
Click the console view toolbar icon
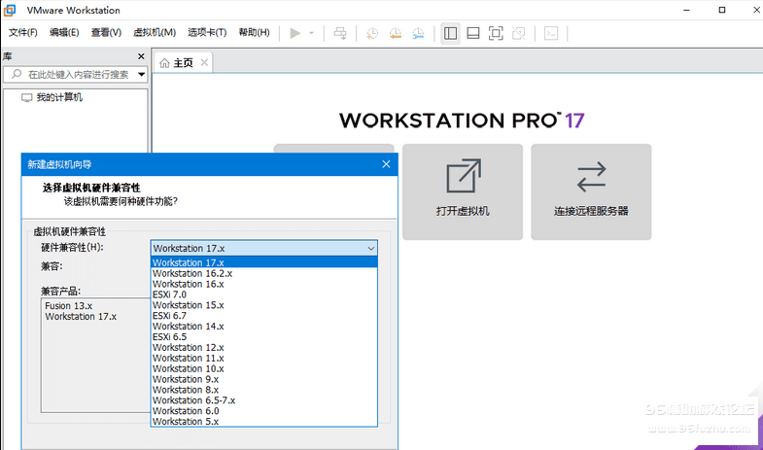tap(551, 32)
